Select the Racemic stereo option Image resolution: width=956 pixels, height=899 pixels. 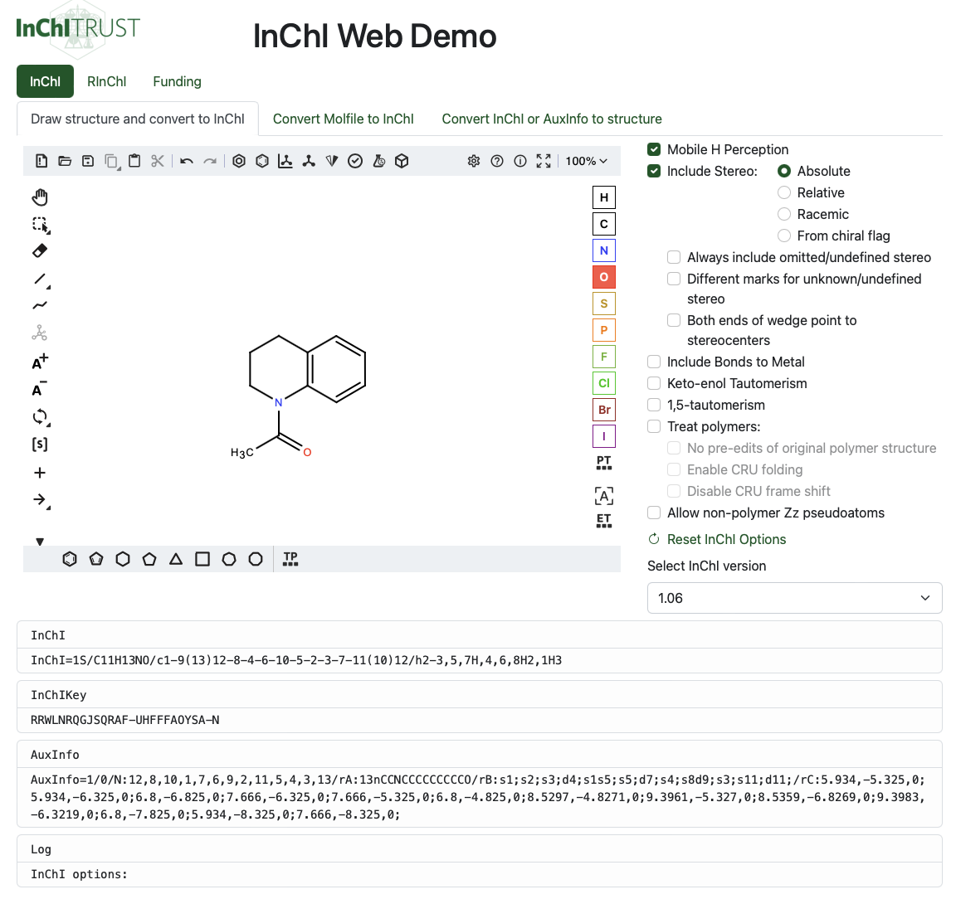pos(784,214)
